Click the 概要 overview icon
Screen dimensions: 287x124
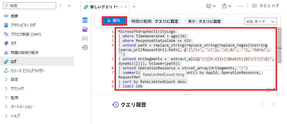[6, 16]
